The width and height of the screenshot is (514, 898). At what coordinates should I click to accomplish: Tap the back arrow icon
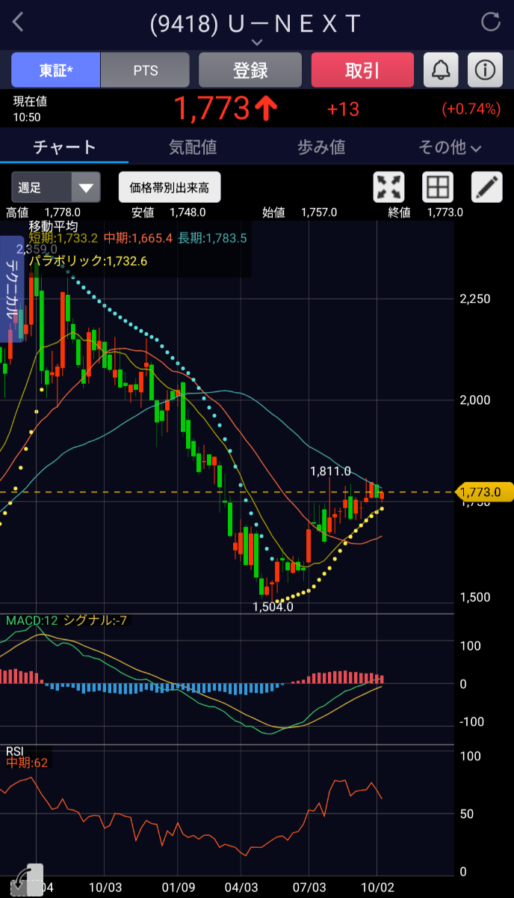19,22
